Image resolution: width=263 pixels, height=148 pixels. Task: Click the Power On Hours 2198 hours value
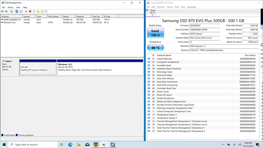pyautogui.click(x=251, y=42)
